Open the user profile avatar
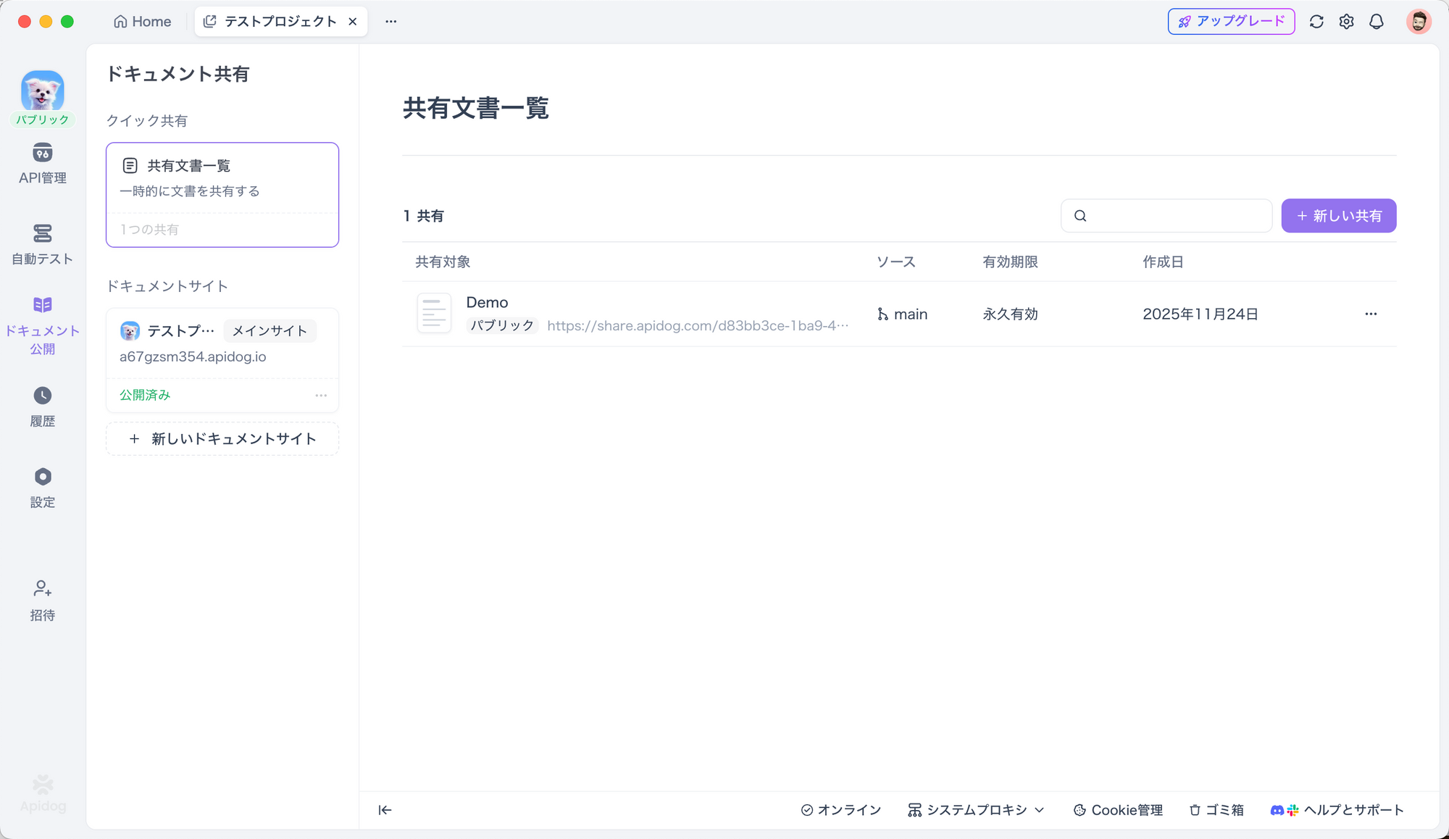This screenshot has width=1449, height=839. [1419, 22]
